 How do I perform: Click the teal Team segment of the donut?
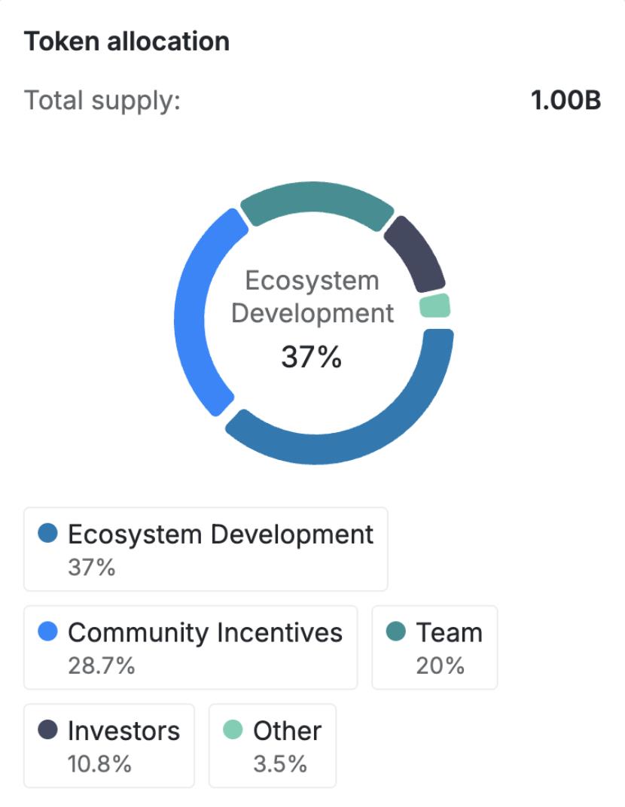pyautogui.click(x=316, y=199)
